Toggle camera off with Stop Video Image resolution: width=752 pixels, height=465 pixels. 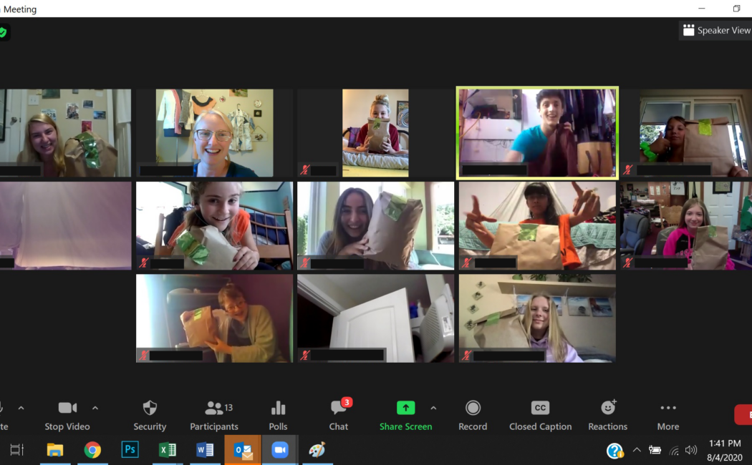coord(67,415)
